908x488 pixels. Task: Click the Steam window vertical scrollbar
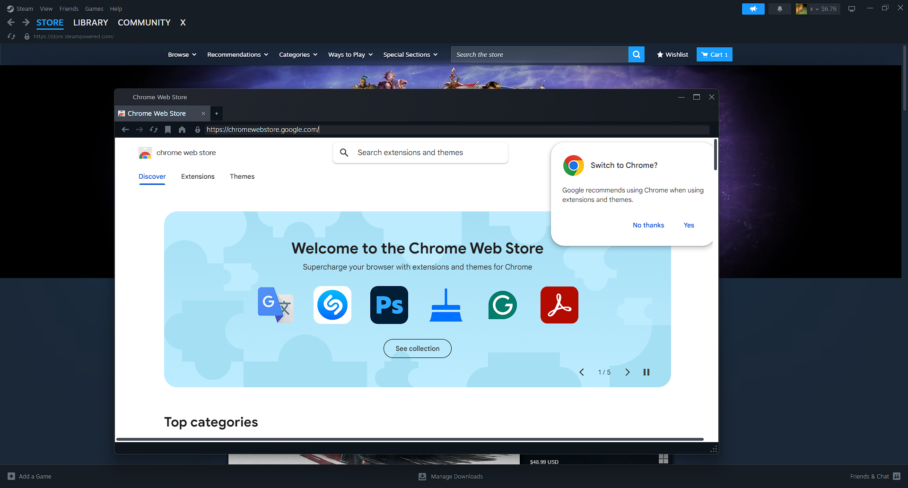pyautogui.click(x=905, y=78)
